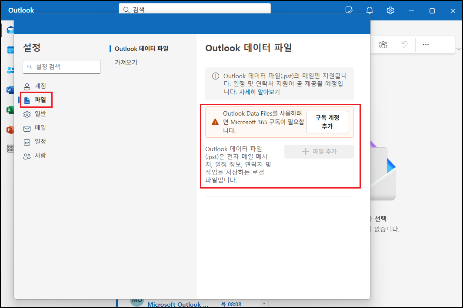The image size is (463, 308).
Task: Click the magnifier icon in 설정 검색
Action: coord(30,67)
